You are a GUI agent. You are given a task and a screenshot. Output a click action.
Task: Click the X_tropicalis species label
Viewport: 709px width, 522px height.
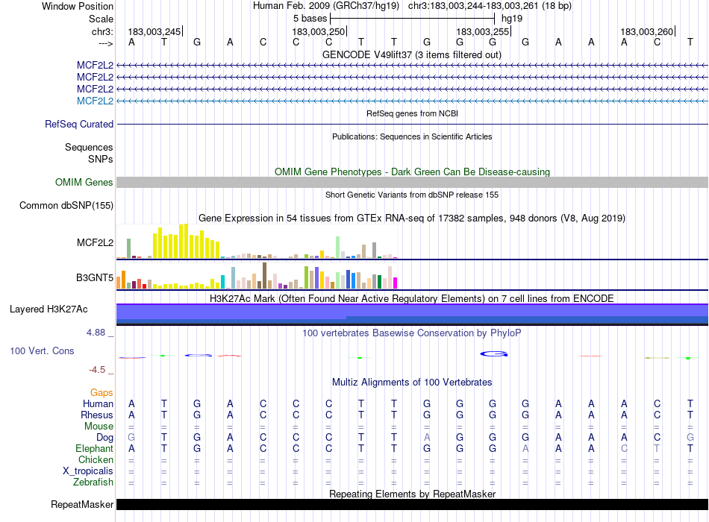click(88, 471)
